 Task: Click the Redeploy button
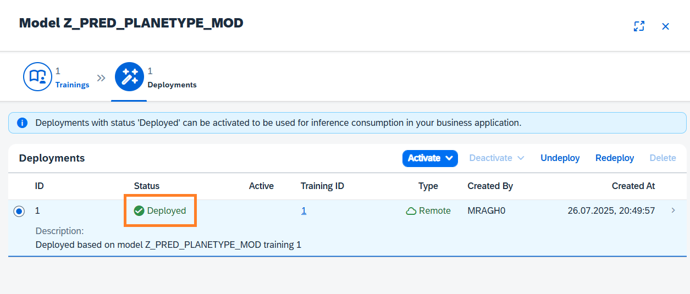[615, 158]
